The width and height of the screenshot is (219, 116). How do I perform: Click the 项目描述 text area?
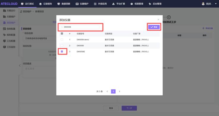(x=40, y=72)
